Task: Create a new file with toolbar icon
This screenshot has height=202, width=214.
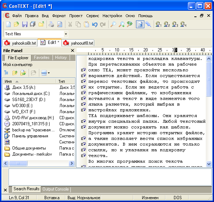Action: pyautogui.click(x=8, y=24)
